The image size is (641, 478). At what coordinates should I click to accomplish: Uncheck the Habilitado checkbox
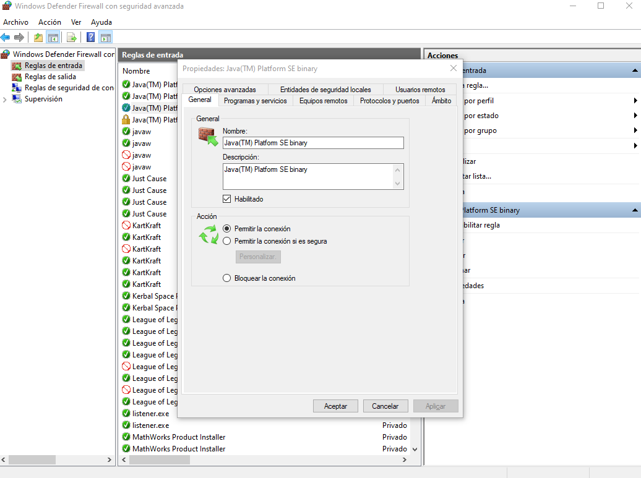coord(227,199)
